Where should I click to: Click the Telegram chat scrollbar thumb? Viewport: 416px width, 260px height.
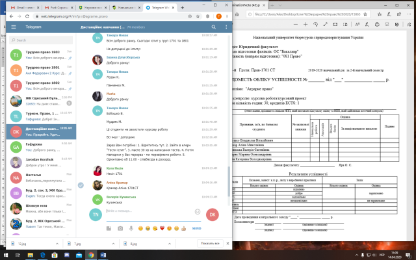tap(229, 182)
